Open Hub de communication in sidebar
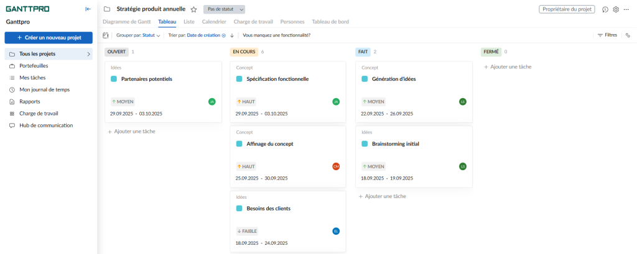Screen dimensions: 637x254 [x=45, y=125]
